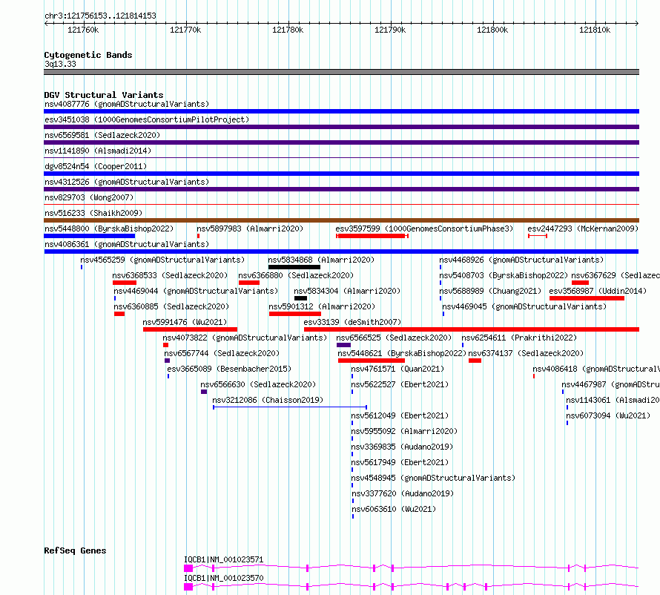Image resolution: width=660 pixels, height=595 pixels.
Task: Select nsv5612049 Ebert2021 label
Action: [400, 415]
